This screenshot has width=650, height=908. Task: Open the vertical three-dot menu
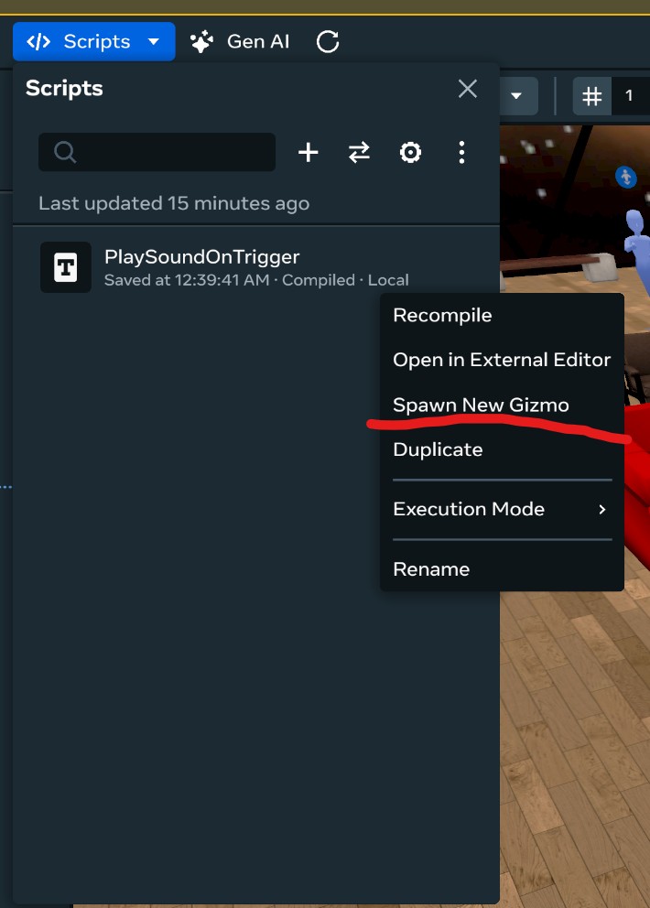pyautogui.click(x=461, y=152)
